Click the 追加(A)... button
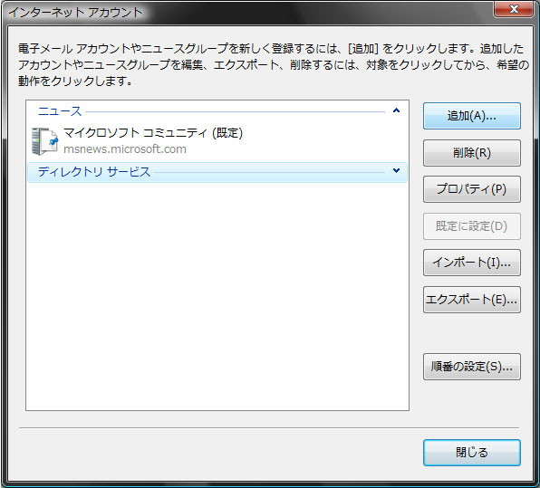Screen dimensions: 540x488 (x=471, y=116)
